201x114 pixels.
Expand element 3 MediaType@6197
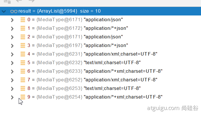point(12,46)
